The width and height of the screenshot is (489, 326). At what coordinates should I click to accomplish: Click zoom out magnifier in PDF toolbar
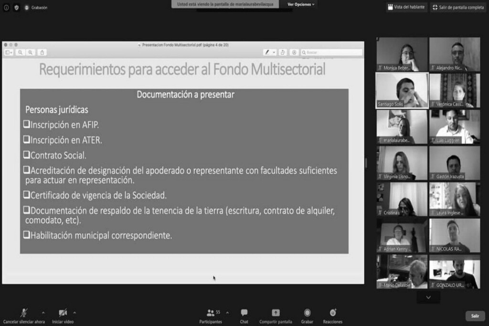(x=21, y=53)
